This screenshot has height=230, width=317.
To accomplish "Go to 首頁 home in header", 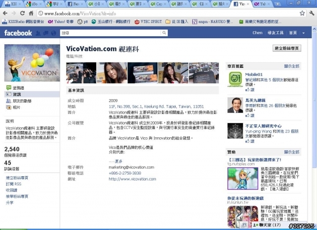I will click(x=293, y=33).
